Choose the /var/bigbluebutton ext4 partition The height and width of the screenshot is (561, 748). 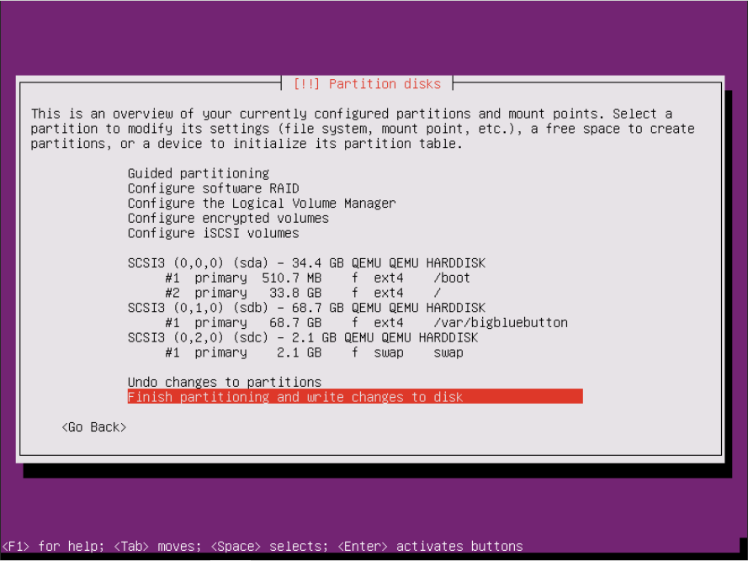(366, 323)
